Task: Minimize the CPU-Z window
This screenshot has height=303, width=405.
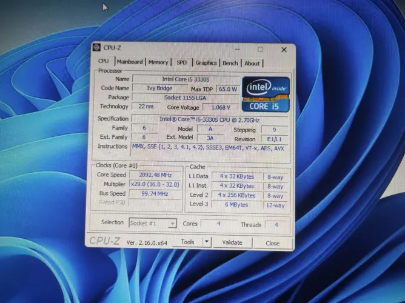Action: 238,49
